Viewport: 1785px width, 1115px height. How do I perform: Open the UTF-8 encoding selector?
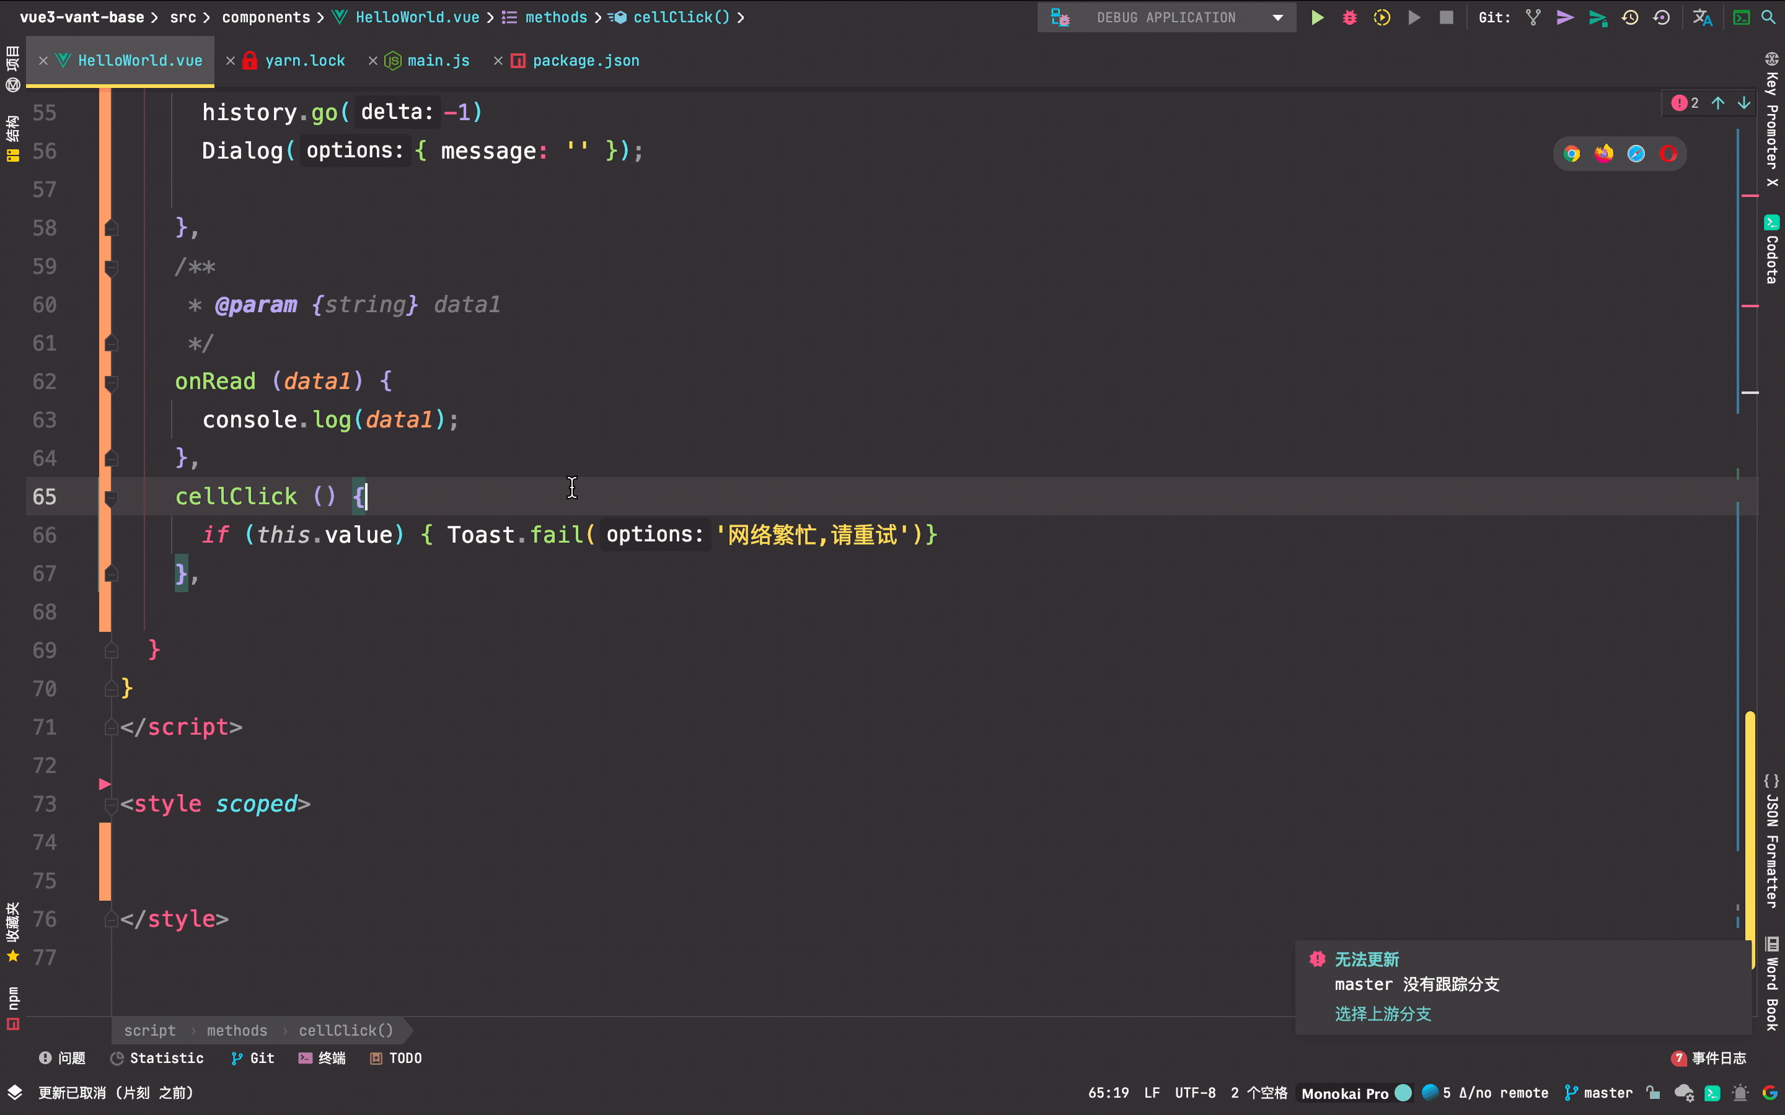point(1195,1093)
